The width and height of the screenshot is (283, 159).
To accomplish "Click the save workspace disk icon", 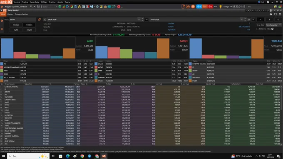I will 38,7.
